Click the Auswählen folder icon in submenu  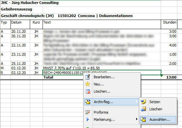point(143,119)
